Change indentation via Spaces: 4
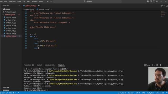 (131, 93)
